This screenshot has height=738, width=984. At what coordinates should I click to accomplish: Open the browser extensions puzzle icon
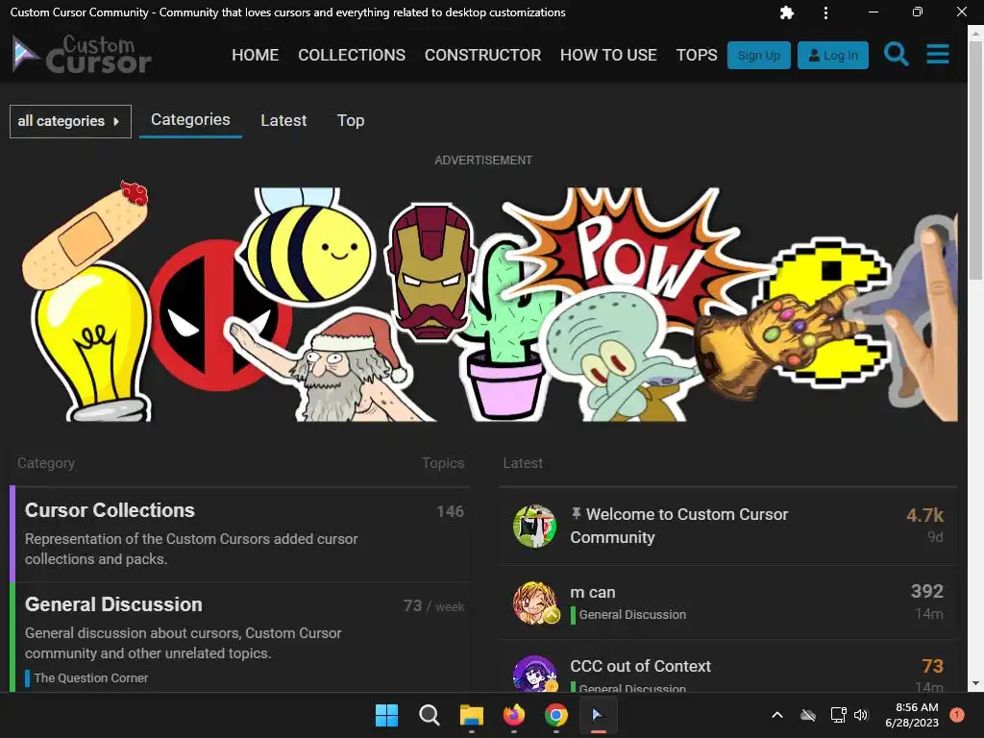(786, 12)
